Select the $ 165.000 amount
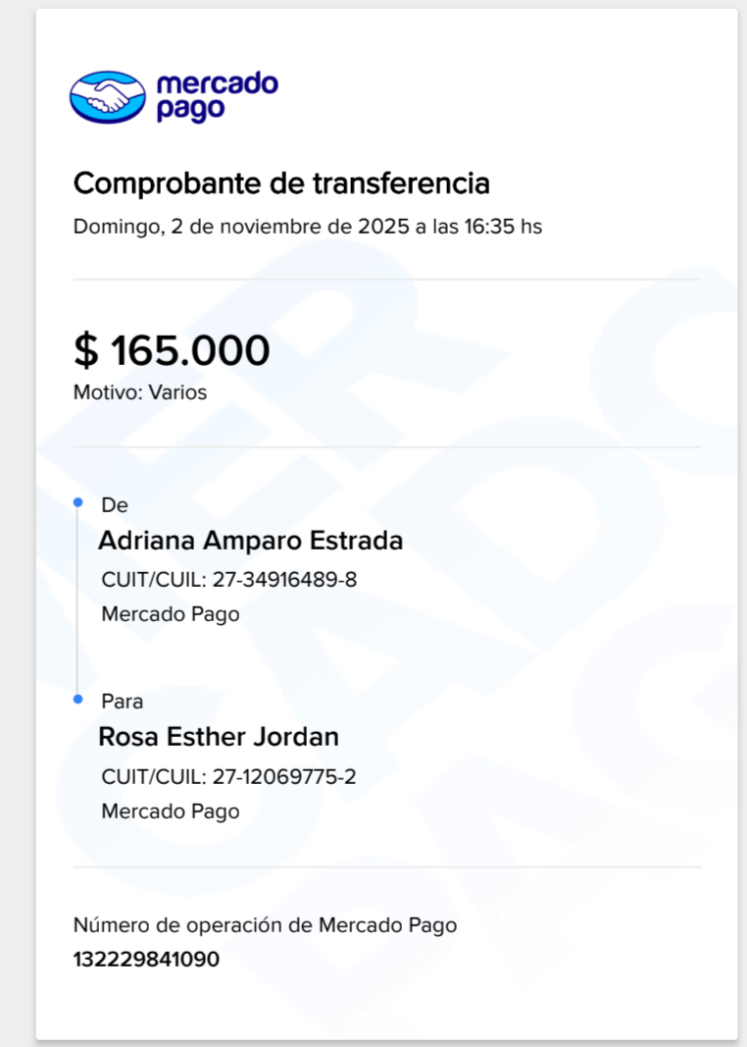747x1047 pixels. [x=172, y=350]
